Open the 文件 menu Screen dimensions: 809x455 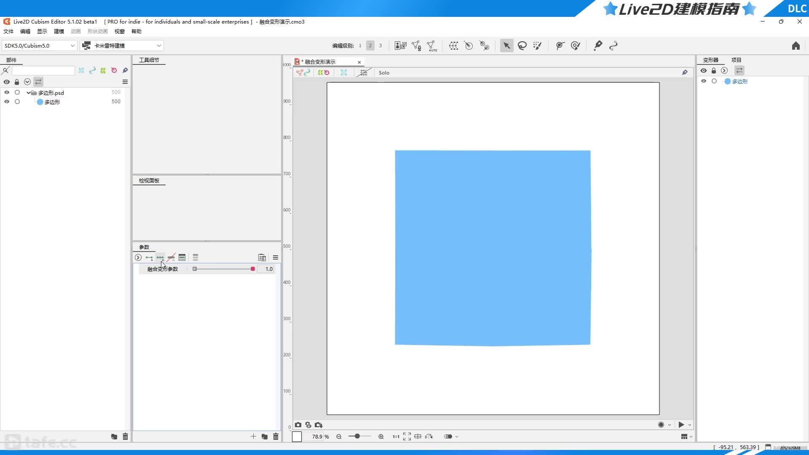click(x=8, y=32)
